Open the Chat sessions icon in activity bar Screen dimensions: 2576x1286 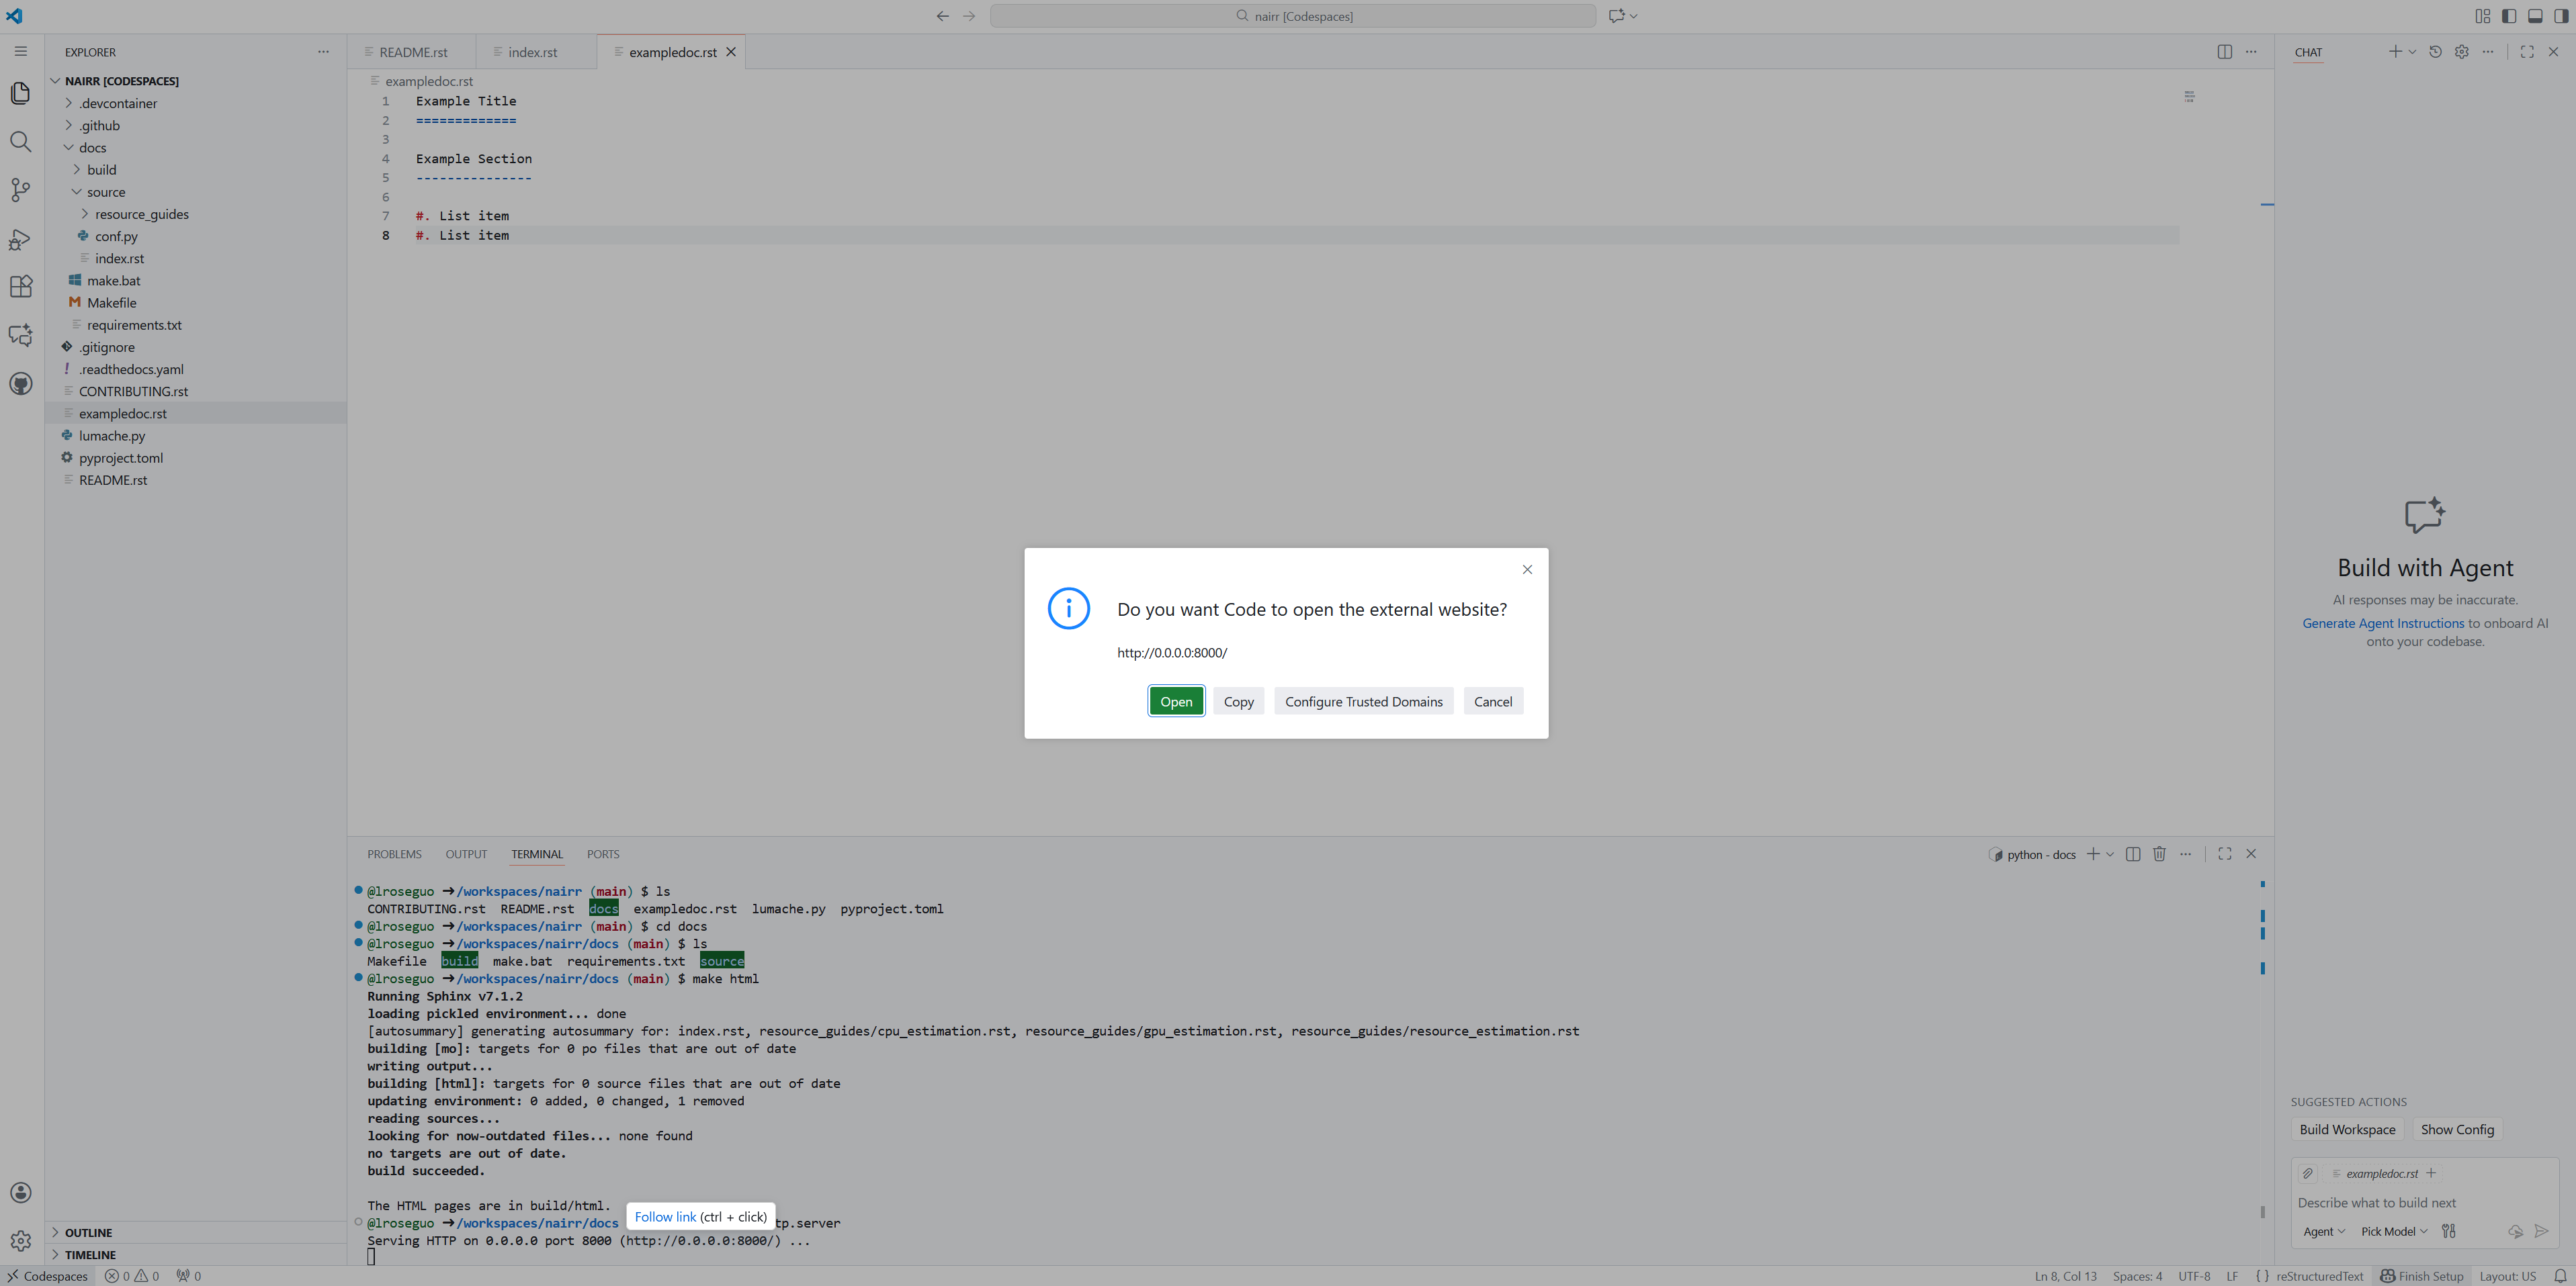(21, 334)
